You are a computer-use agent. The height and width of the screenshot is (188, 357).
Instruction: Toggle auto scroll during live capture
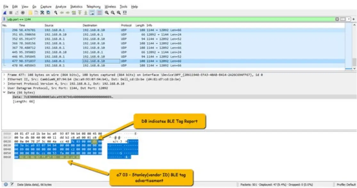(92, 13)
